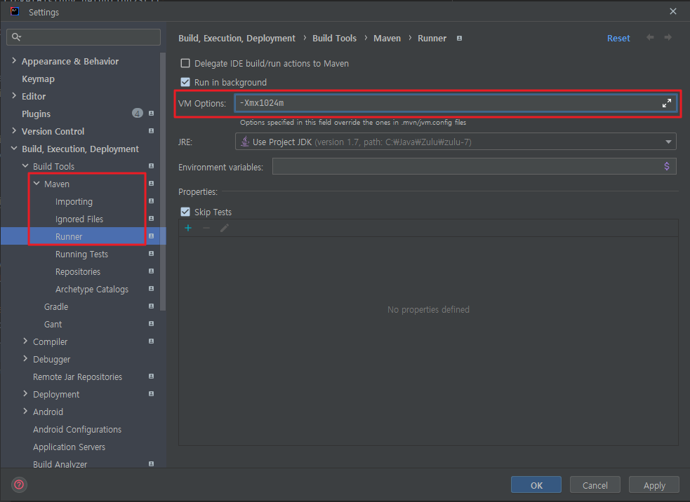Click the forward arrow next to Reset
The width and height of the screenshot is (690, 502).
pos(668,37)
